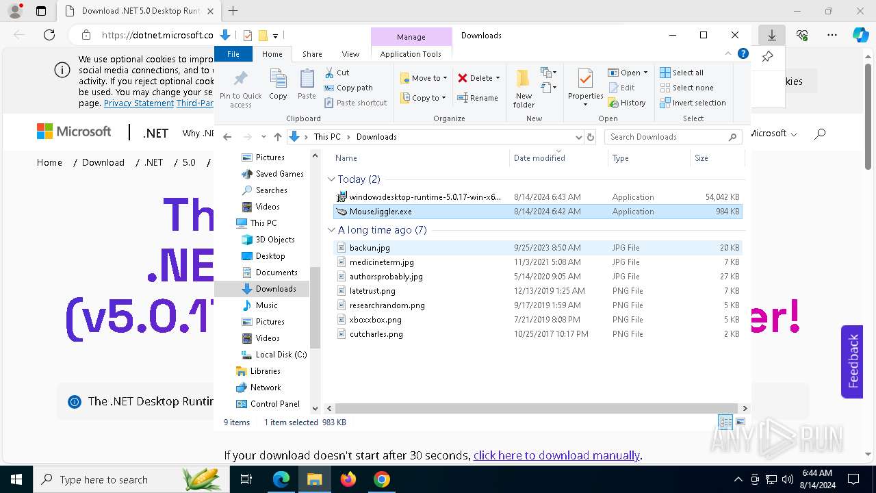Switch to the Share tab

312,54
